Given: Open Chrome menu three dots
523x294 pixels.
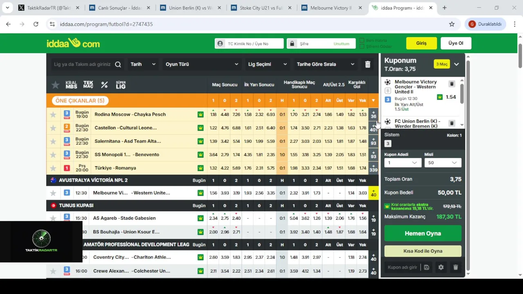Looking at the screenshot, I should pyautogui.click(x=514, y=24).
